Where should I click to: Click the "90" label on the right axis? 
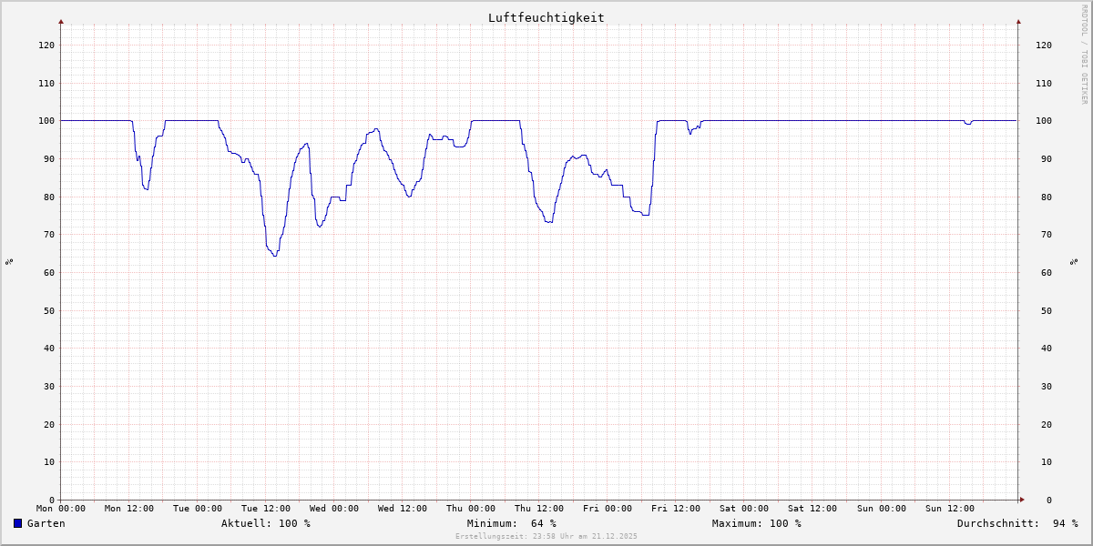[x=1047, y=158]
